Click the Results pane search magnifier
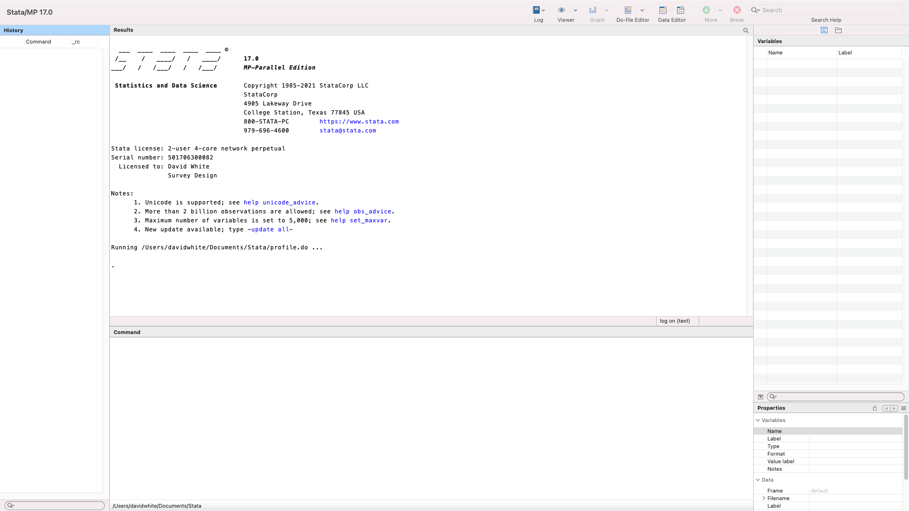Screen dimensions: 909x511 pos(746,30)
